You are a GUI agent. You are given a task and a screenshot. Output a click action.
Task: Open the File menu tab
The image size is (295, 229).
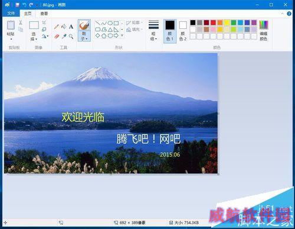11,13
